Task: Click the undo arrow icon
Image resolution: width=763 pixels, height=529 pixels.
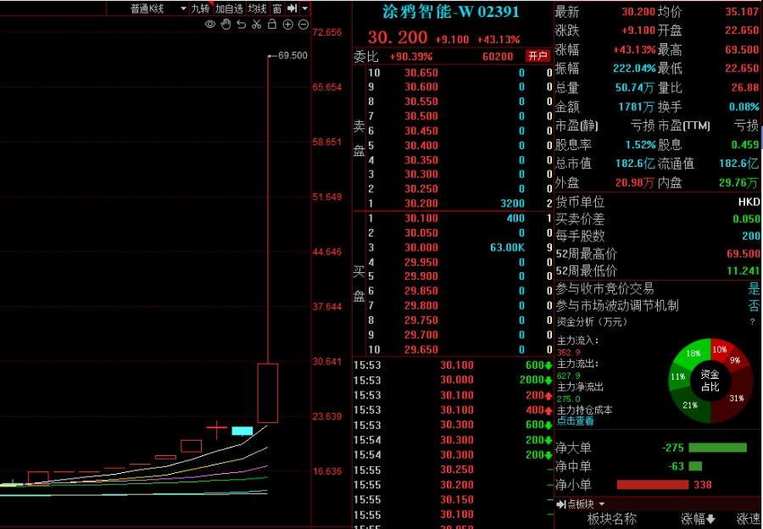Action: click(x=241, y=25)
